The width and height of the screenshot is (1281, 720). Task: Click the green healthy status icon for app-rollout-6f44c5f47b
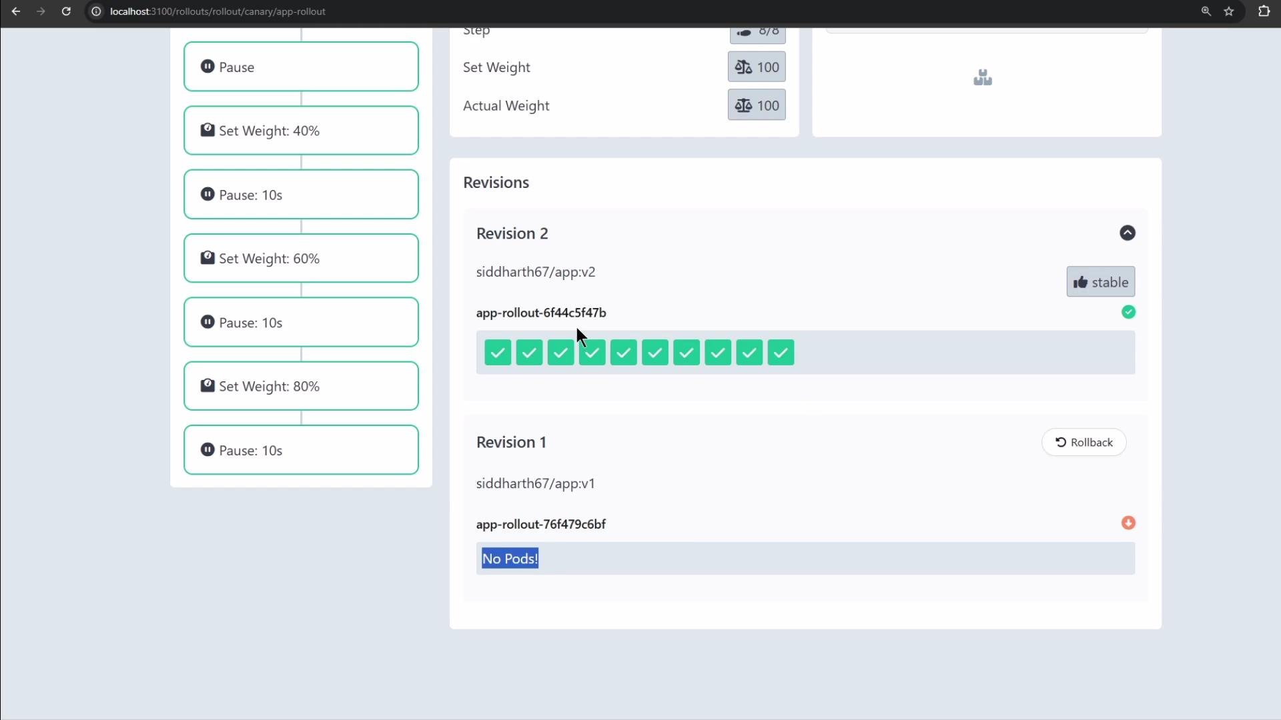point(1128,312)
